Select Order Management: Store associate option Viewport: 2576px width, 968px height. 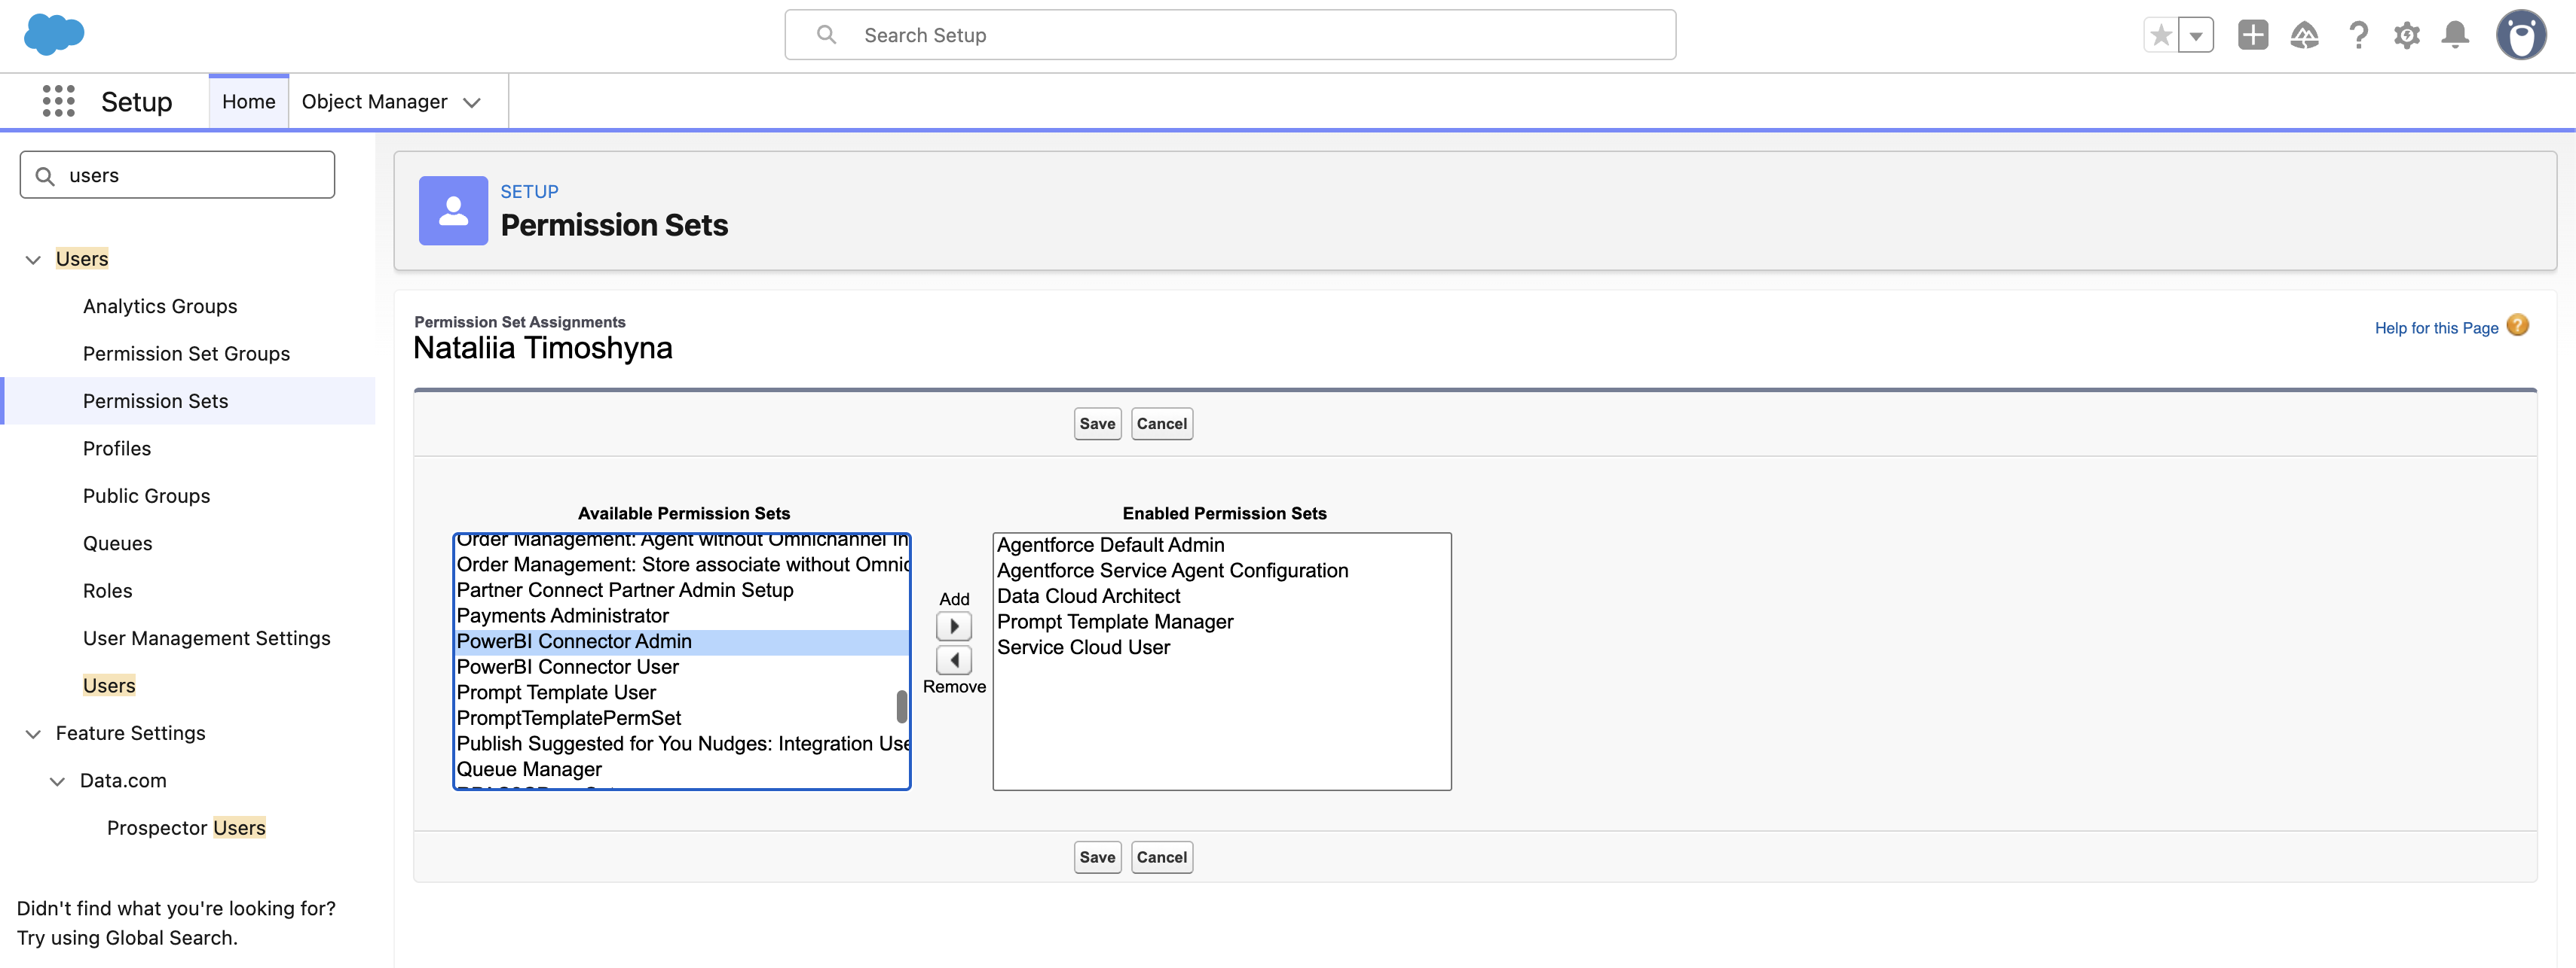click(682, 565)
